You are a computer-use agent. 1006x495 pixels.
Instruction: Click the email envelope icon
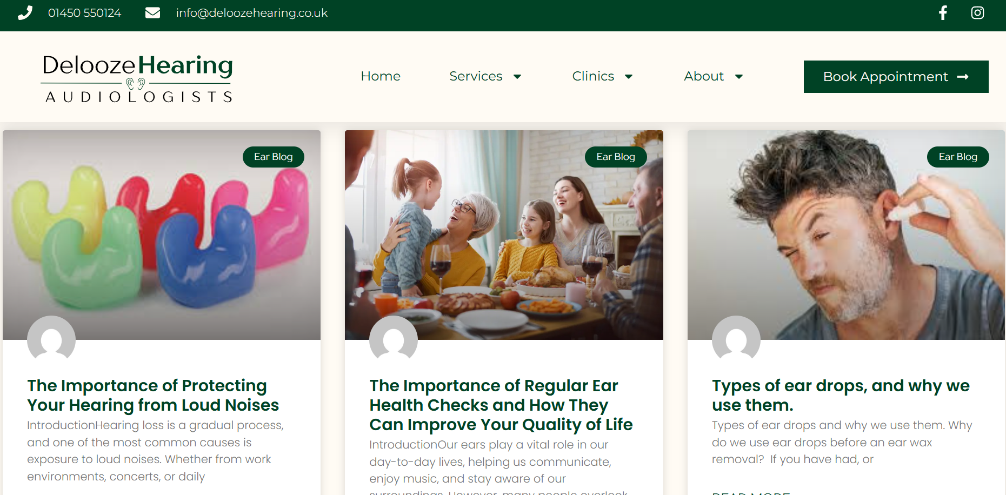click(152, 13)
